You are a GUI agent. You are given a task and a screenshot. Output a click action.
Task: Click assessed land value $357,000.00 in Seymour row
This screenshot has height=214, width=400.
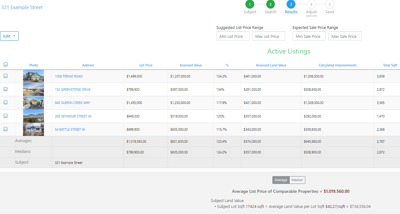click(252, 116)
